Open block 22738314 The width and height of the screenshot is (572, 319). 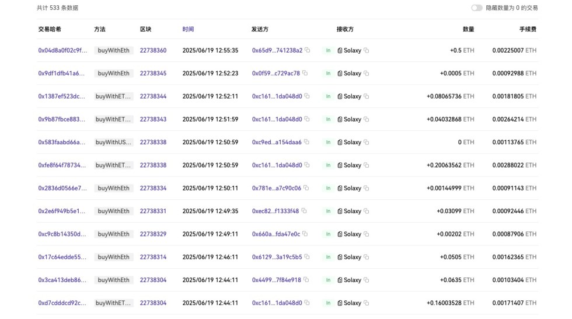153,257
